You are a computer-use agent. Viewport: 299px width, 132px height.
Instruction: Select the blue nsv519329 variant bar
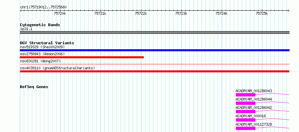[x=155, y=50]
